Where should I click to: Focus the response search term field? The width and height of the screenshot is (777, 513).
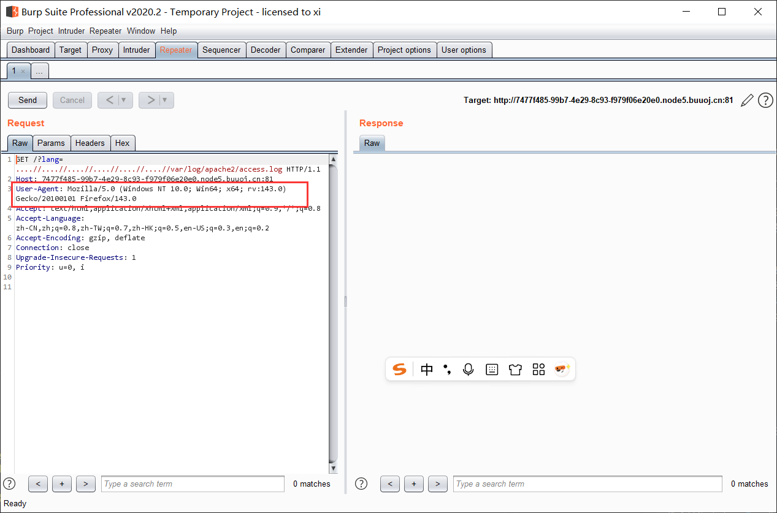click(x=588, y=484)
